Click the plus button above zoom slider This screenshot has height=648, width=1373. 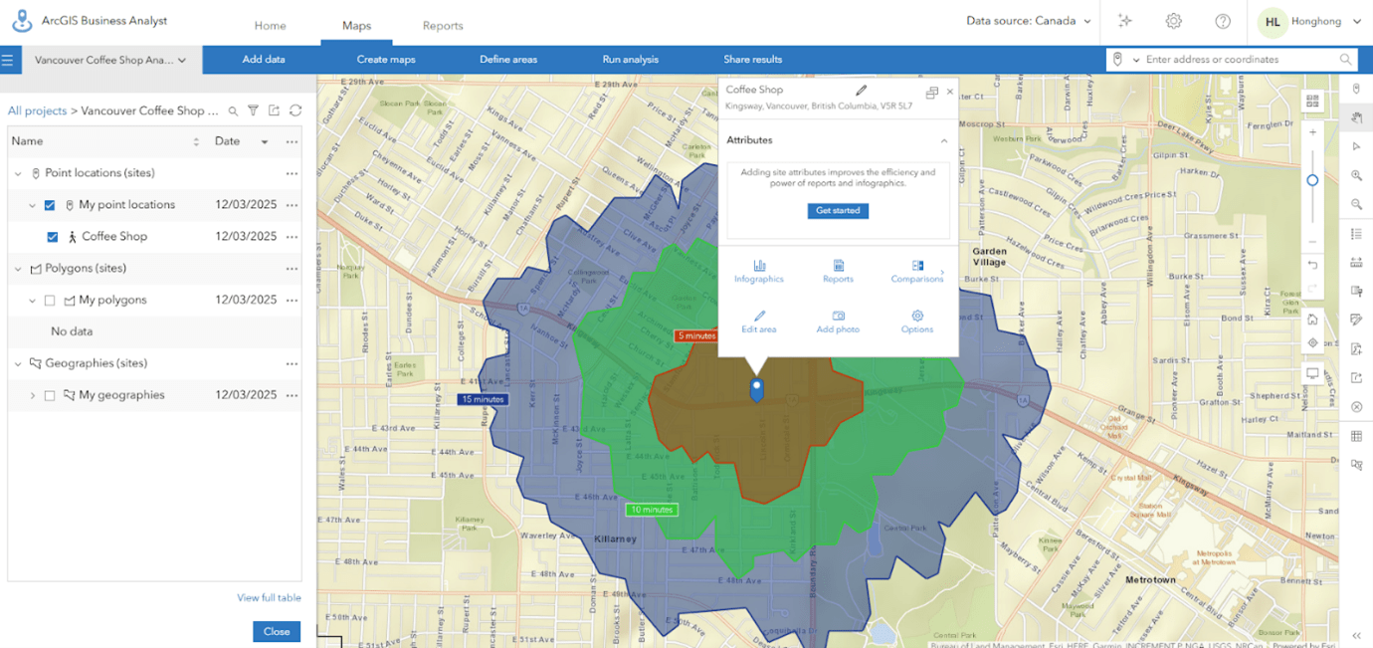[1312, 132]
